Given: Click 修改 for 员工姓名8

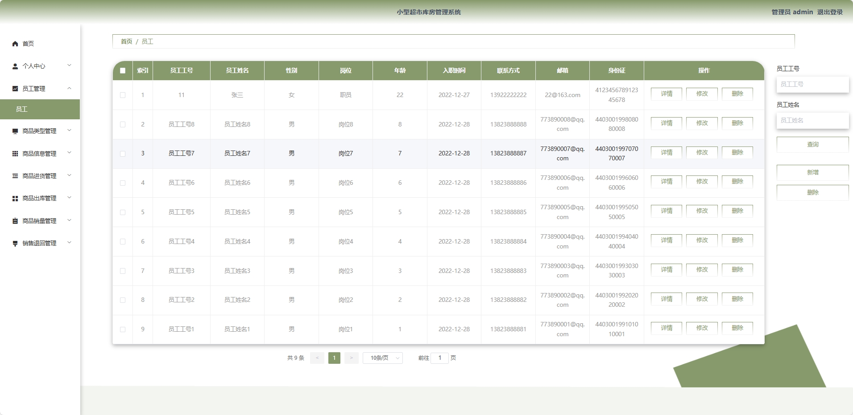Looking at the screenshot, I should (x=702, y=123).
